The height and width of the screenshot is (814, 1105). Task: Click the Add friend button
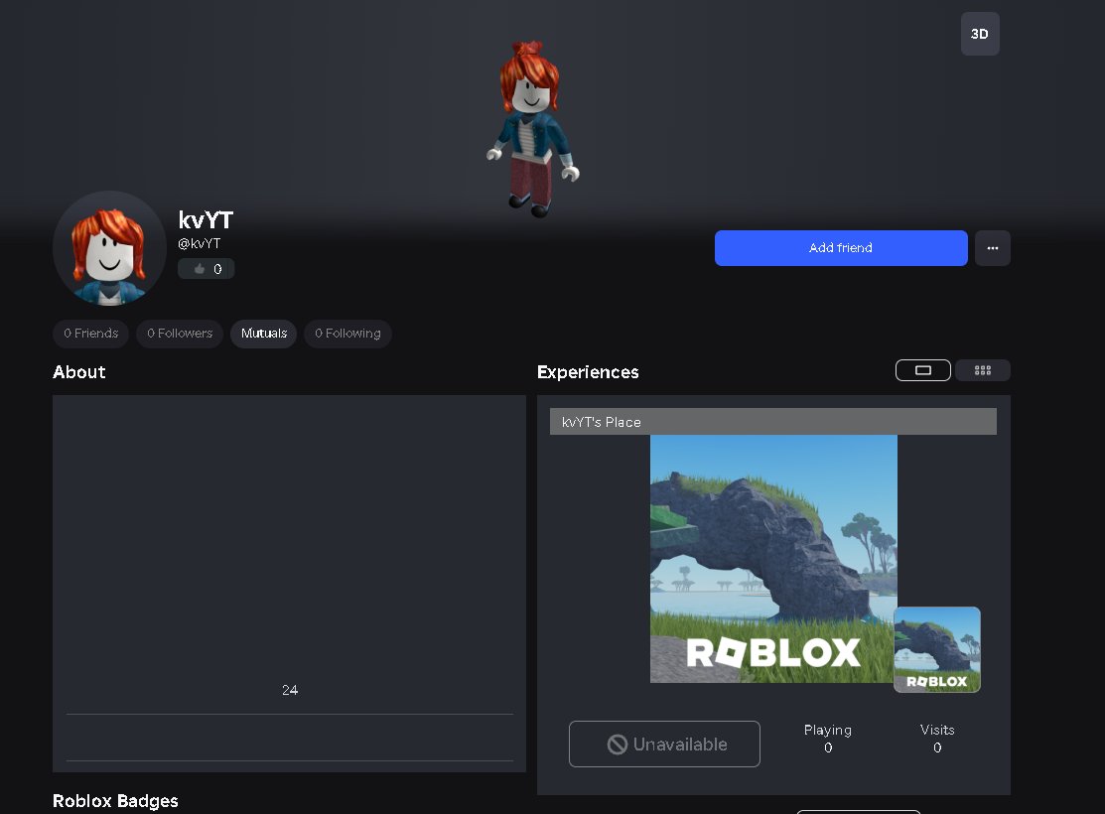click(841, 248)
